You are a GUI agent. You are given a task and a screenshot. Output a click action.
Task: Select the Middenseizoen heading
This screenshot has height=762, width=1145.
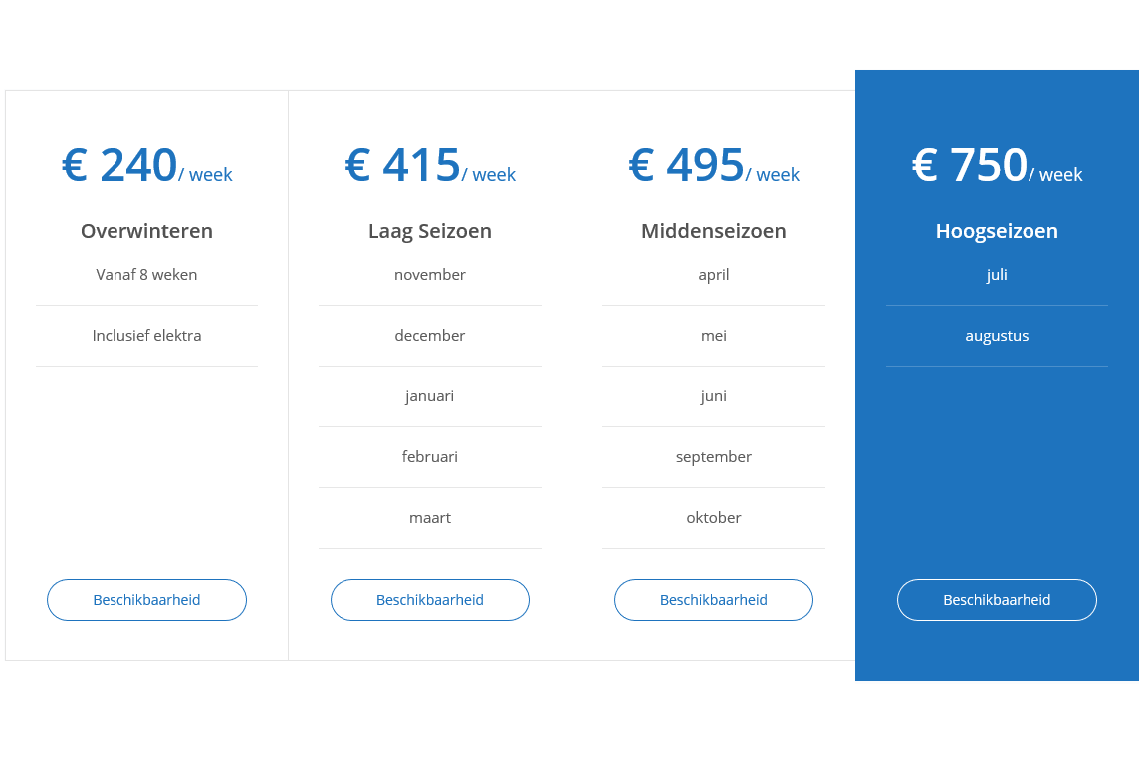click(714, 231)
